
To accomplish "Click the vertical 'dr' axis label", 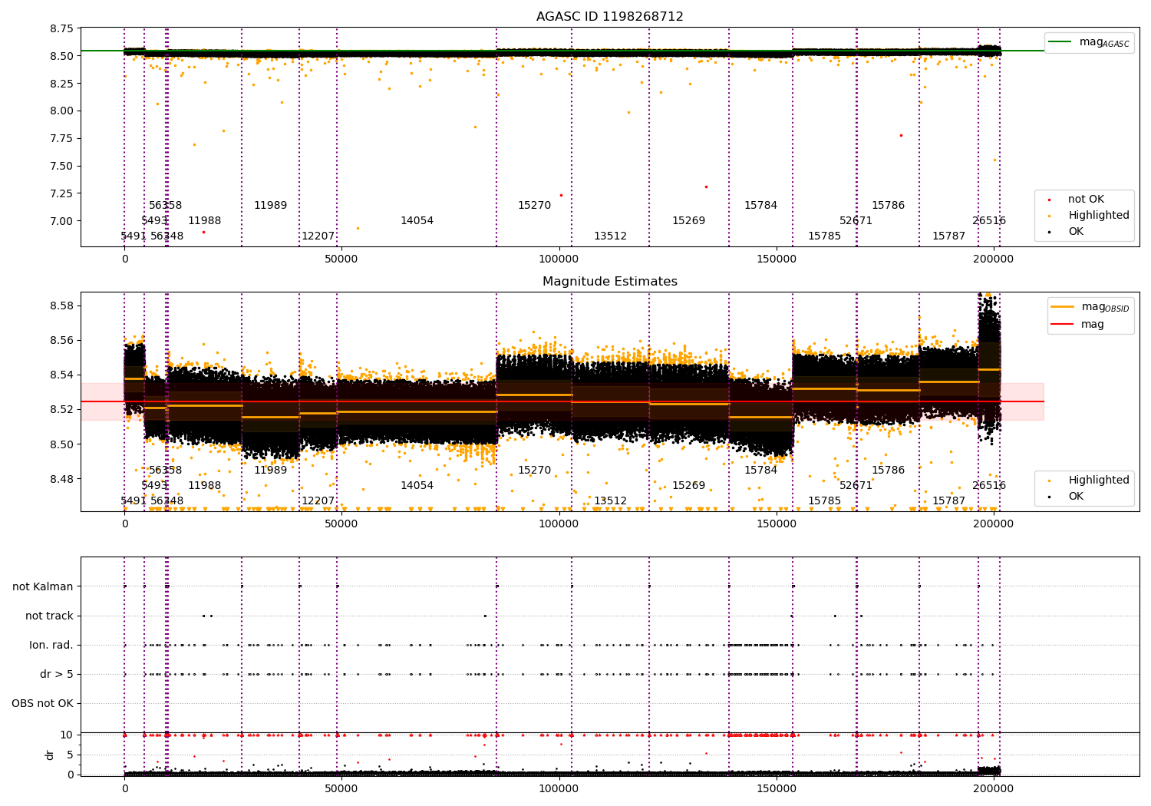I will [50, 755].
